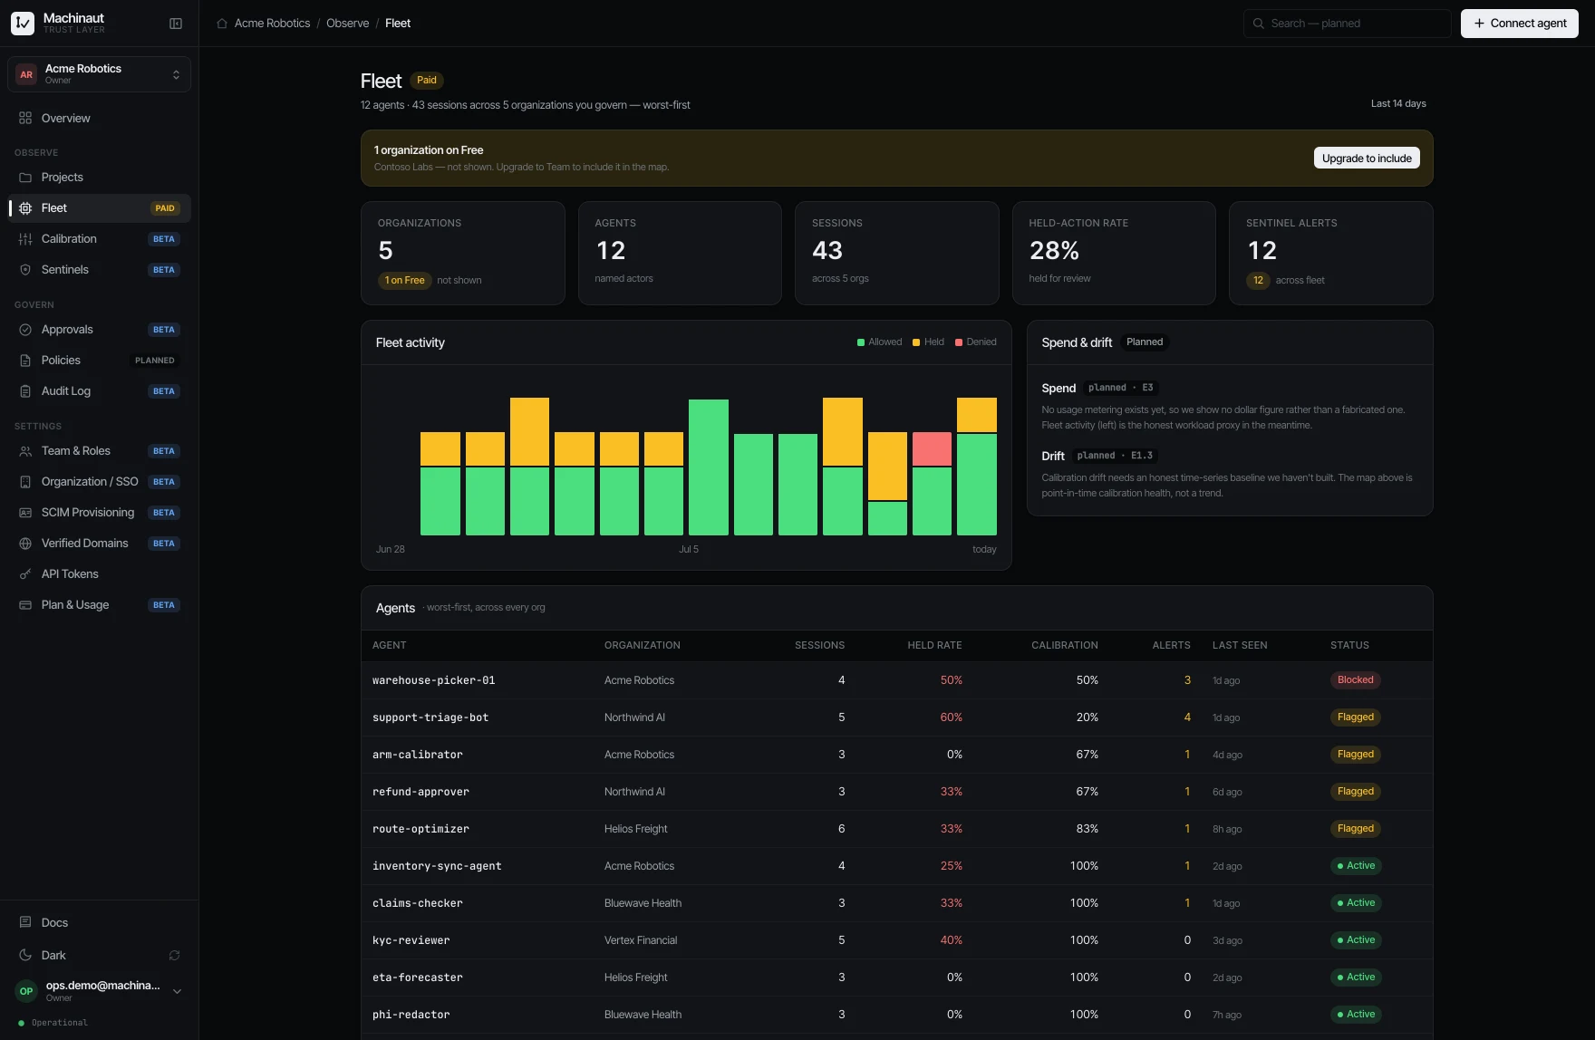The image size is (1595, 1040).
Task: Go to Projects in the sidebar
Action: [x=99, y=178]
